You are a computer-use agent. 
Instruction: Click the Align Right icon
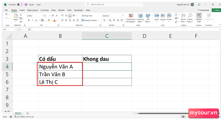click(70, 20)
